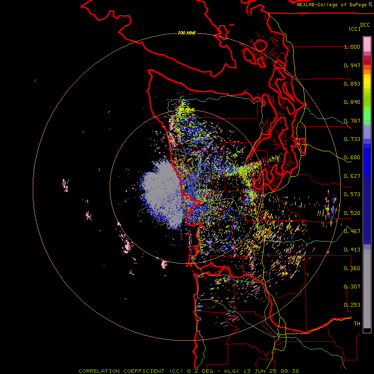Select the 0.467 scale value

click(352, 231)
